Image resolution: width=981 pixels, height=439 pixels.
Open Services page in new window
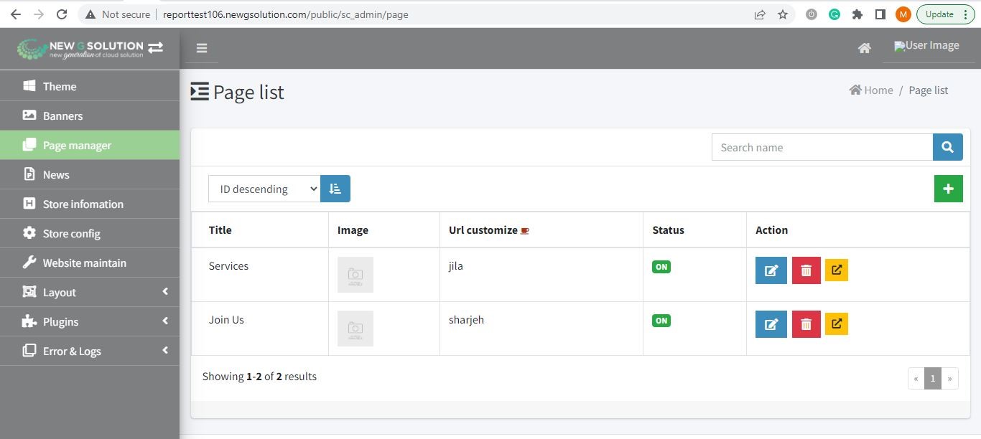tap(837, 270)
